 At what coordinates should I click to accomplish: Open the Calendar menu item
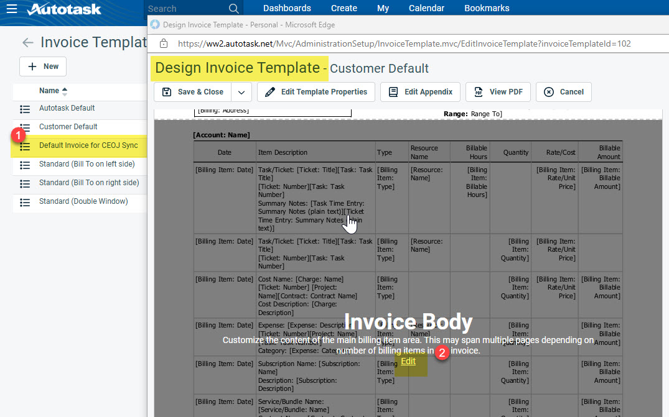[426, 8]
